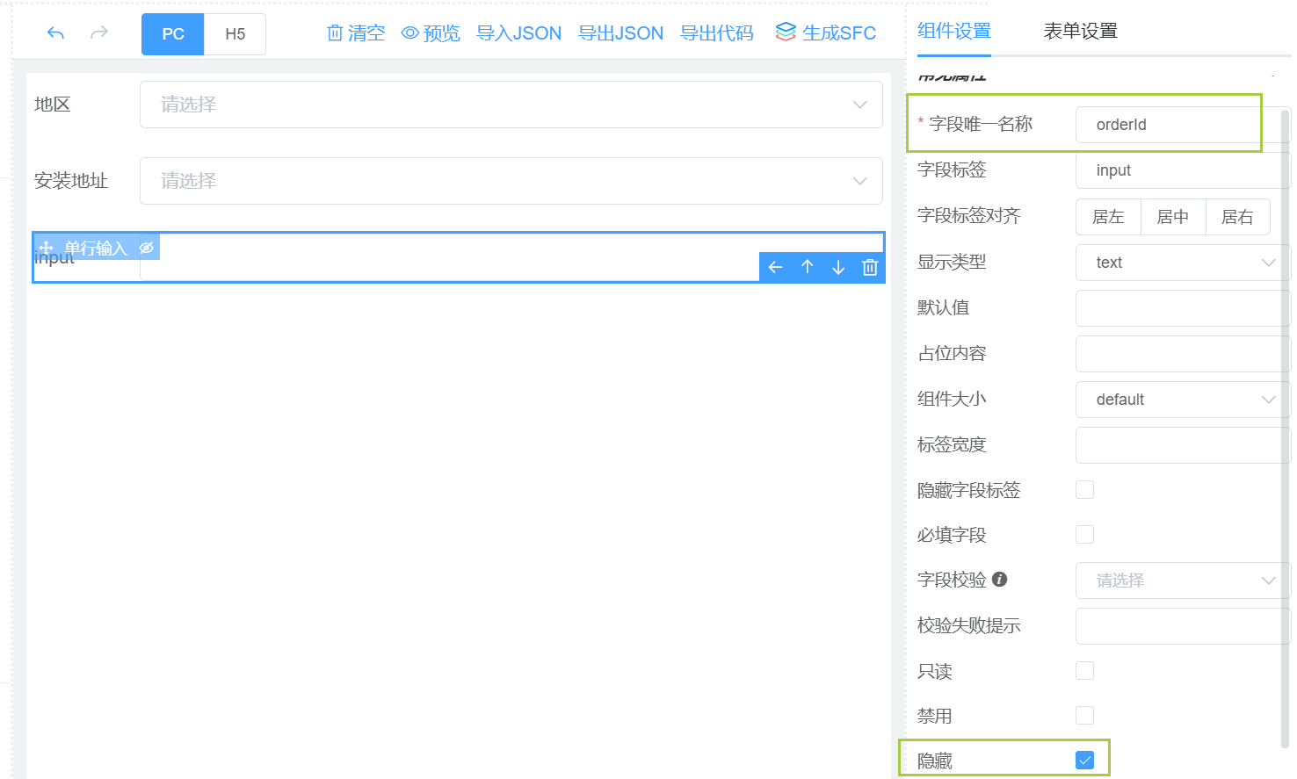Click the redo arrow icon
1297x779 pixels.
[99, 33]
